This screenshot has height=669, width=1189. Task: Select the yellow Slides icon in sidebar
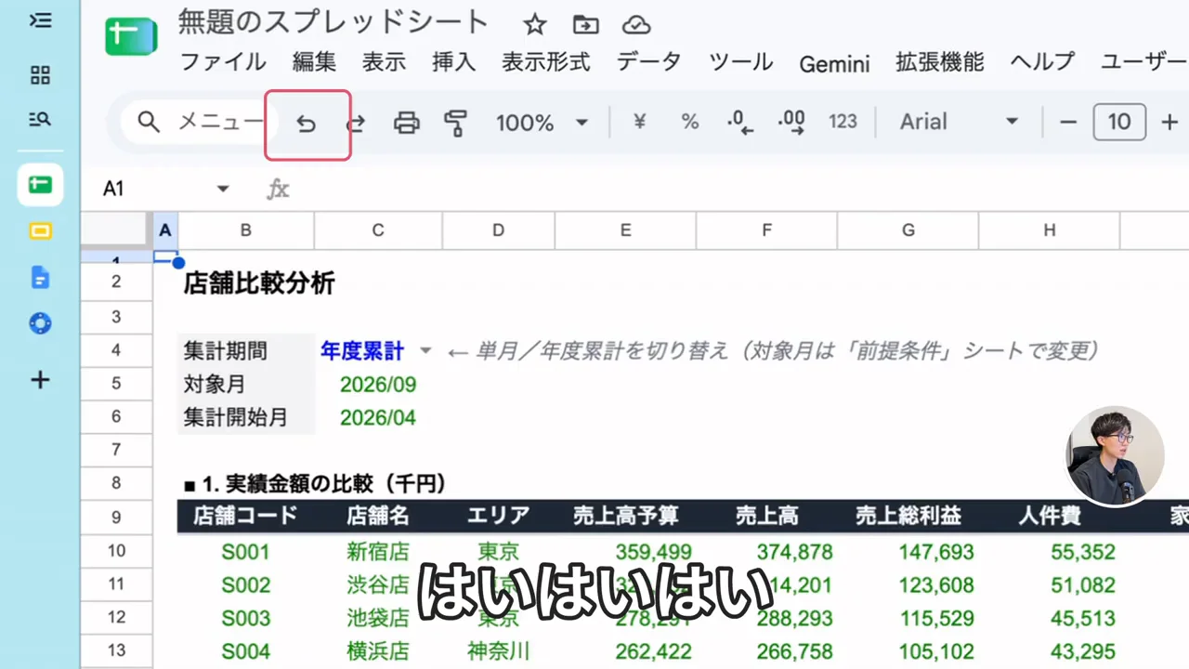coord(40,231)
